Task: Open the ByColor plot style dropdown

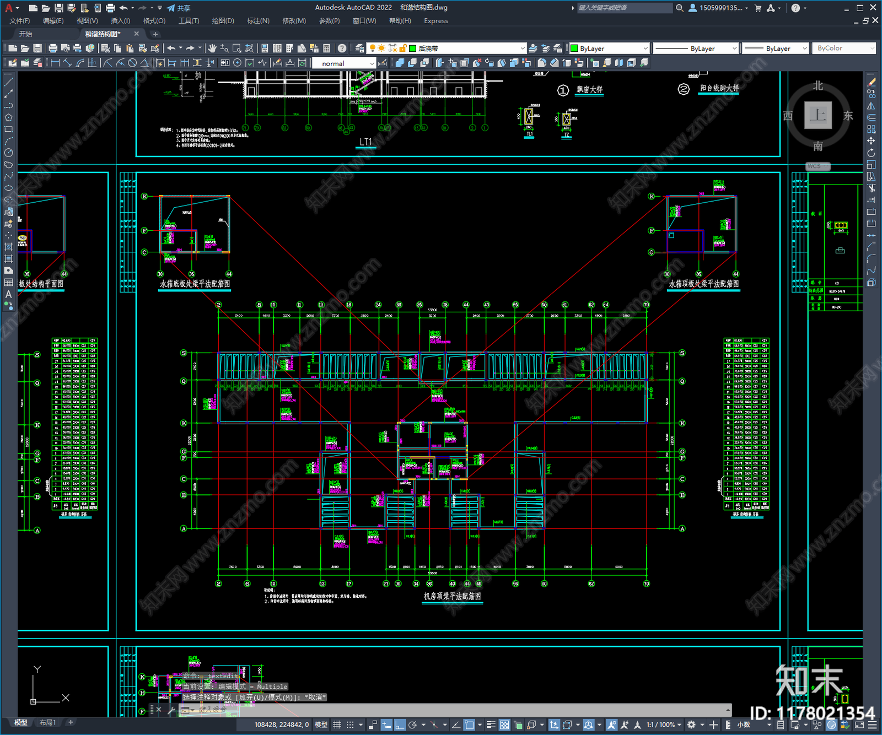Action: (x=843, y=48)
